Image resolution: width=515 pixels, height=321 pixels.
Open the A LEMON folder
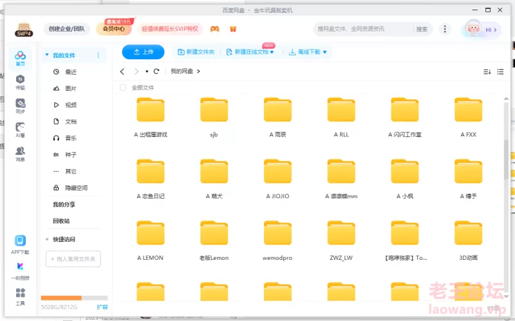[x=151, y=241]
